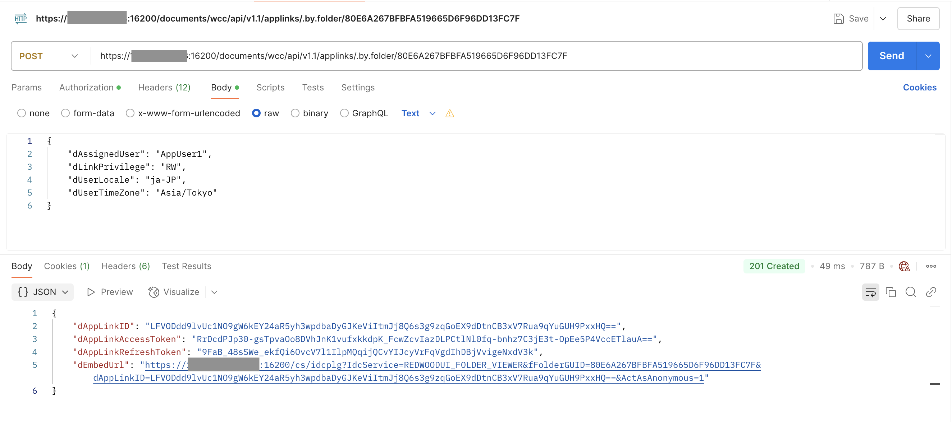Viewport: 952px width, 422px height.
Task: Open the JSON response format dropdown
Action: point(42,292)
